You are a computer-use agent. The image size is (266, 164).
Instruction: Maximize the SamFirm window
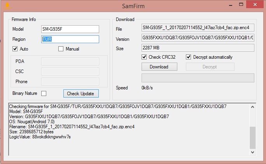pos(241,5)
